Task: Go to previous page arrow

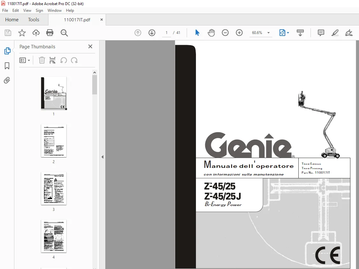Action: pyautogui.click(x=138, y=33)
